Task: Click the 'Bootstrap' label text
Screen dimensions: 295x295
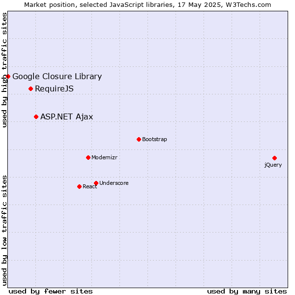Action: coord(154,140)
